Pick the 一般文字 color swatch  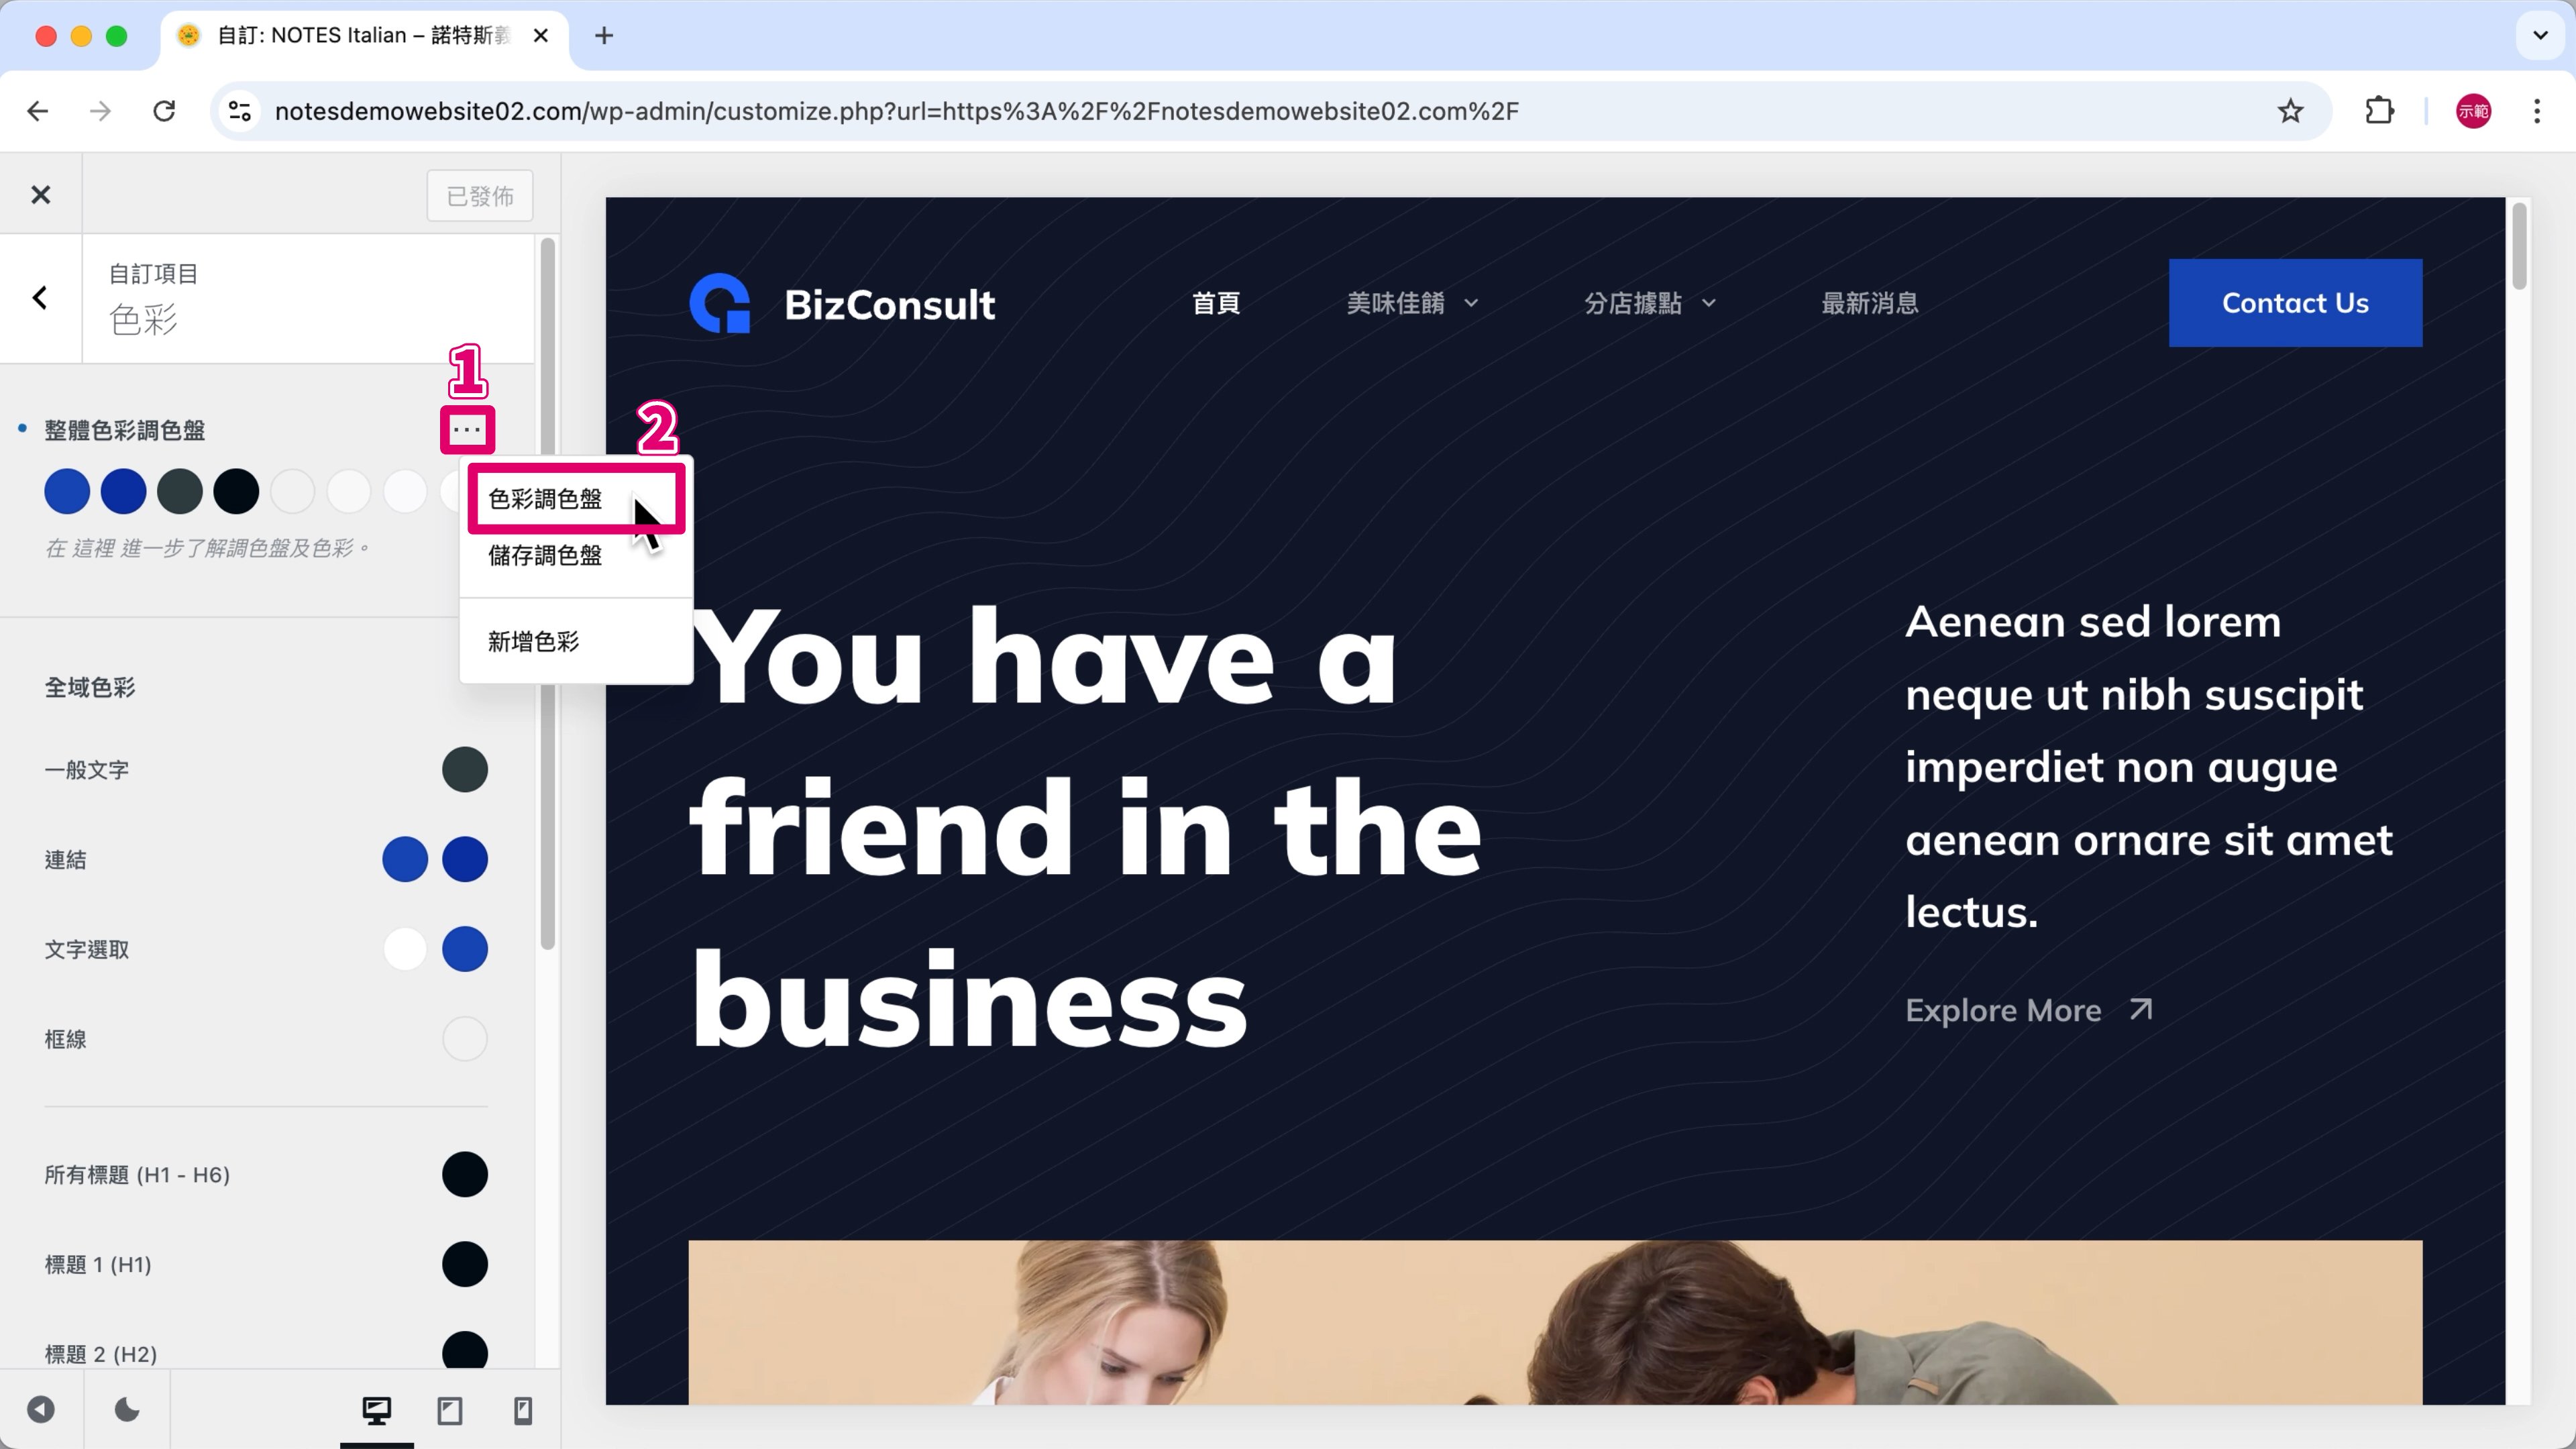465,770
